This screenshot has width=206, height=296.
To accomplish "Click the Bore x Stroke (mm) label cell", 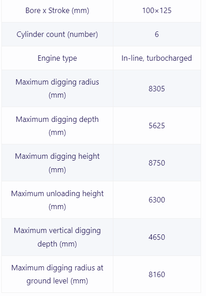I will pyautogui.click(x=57, y=11).
